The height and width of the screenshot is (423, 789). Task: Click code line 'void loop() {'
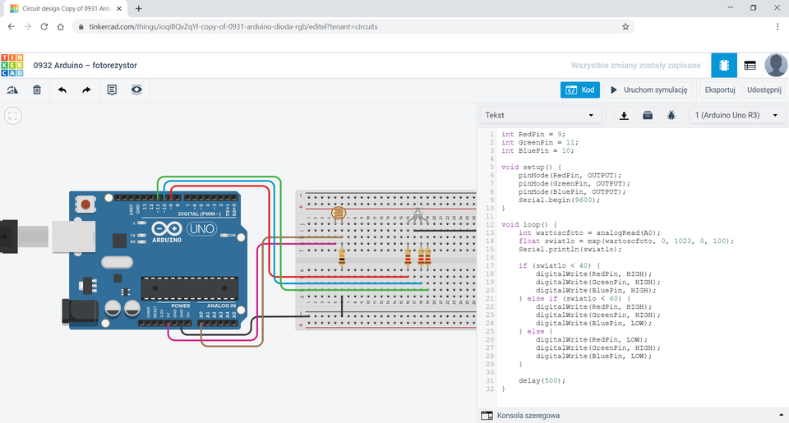[528, 224]
